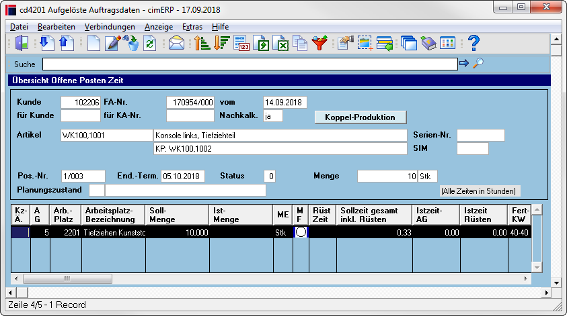Viewport: 567px width, 316px height.
Task: Click the table's scroll down arrow
Action: pyautogui.click(x=537, y=267)
